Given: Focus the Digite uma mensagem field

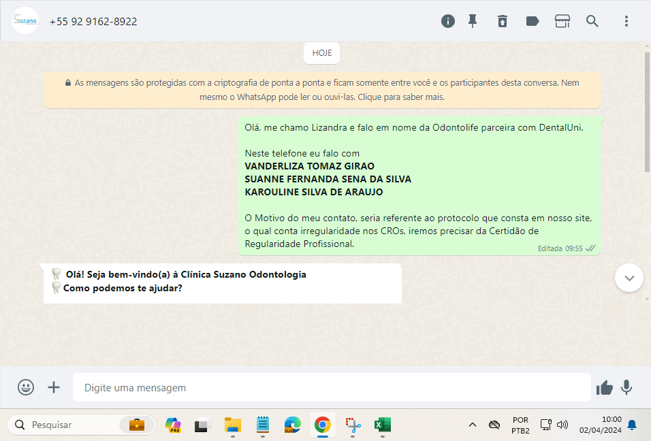Looking at the screenshot, I should click(x=332, y=387).
